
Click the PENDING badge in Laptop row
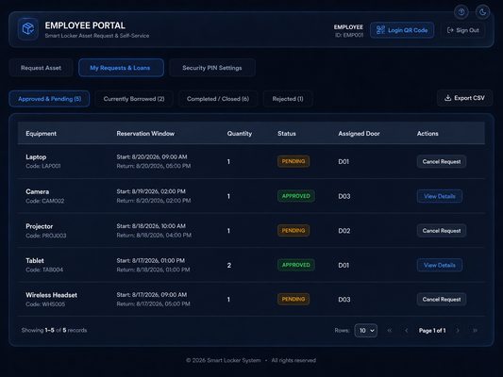coord(293,161)
